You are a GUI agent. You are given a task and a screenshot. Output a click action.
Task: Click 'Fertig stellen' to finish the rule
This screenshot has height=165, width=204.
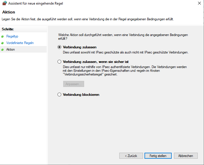pyautogui.click(x=158, y=156)
